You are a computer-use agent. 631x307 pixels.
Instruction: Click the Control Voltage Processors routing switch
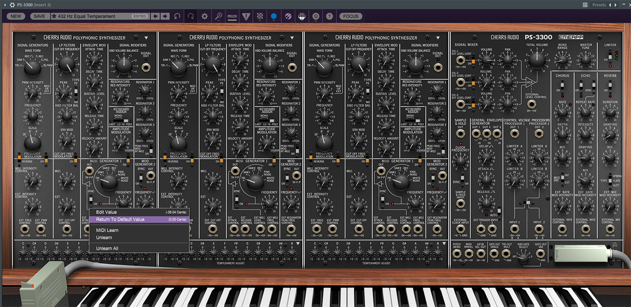(x=526, y=203)
